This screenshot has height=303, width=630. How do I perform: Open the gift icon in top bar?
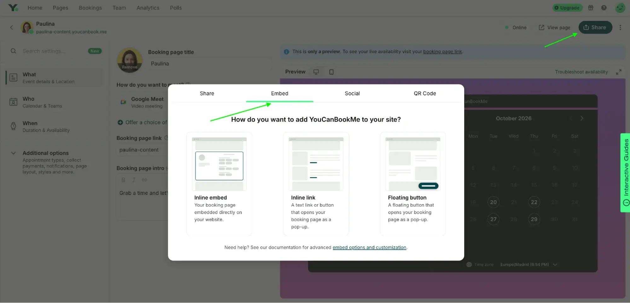point(591,8)
